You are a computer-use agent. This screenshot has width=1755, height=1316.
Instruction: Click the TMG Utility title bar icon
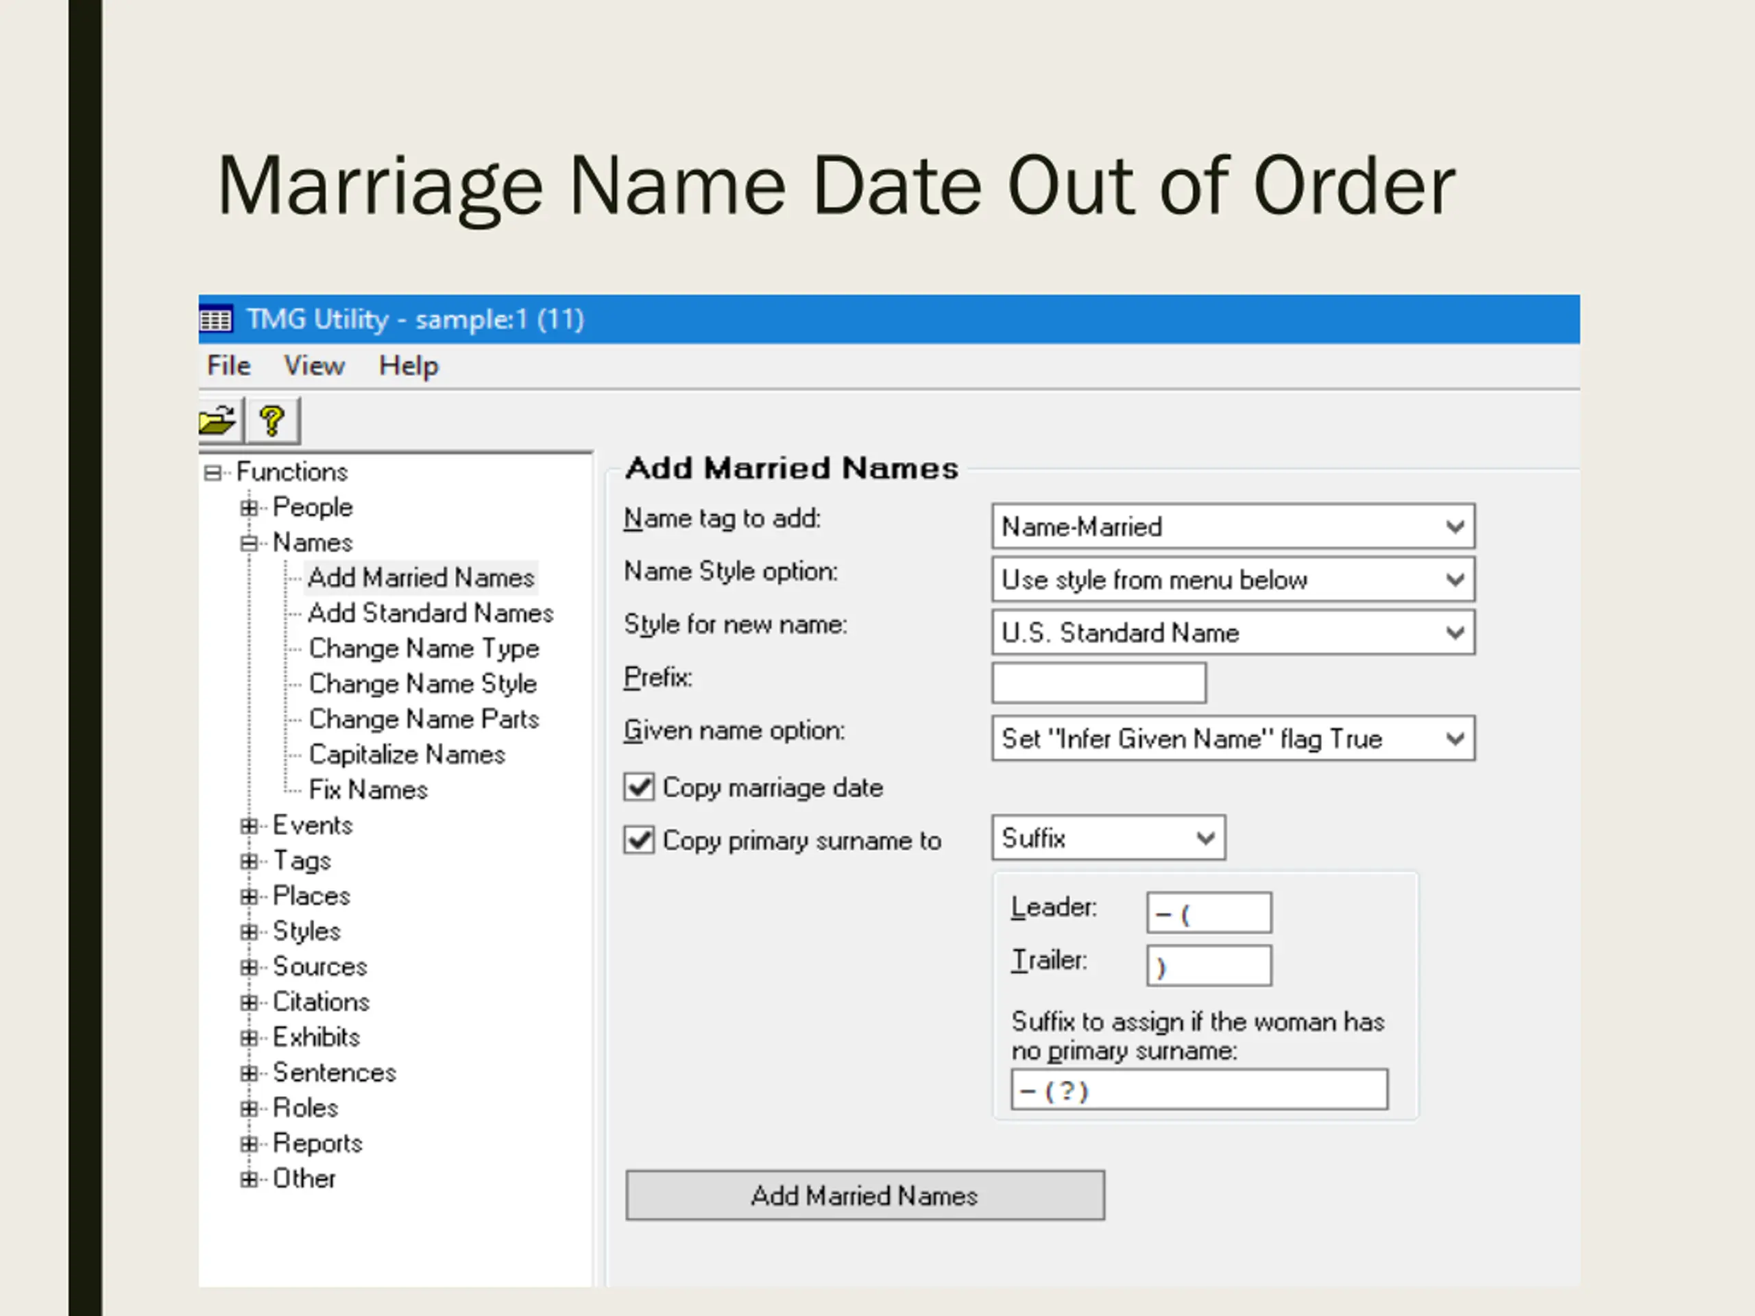click(x=215, y=319)
